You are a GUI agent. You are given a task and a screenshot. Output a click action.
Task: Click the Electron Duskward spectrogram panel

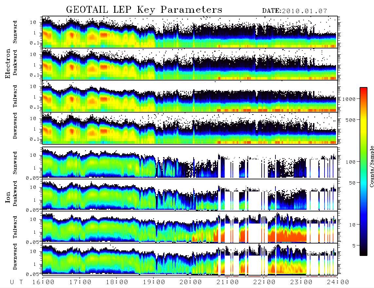click(x=190, y=64)
